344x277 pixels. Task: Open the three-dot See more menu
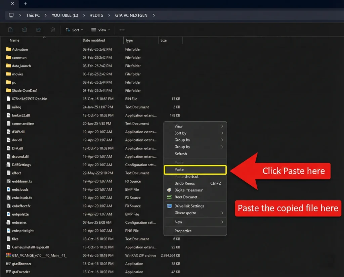[122, 30]
